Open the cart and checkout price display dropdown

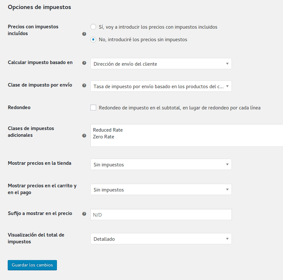click(161, 190)
